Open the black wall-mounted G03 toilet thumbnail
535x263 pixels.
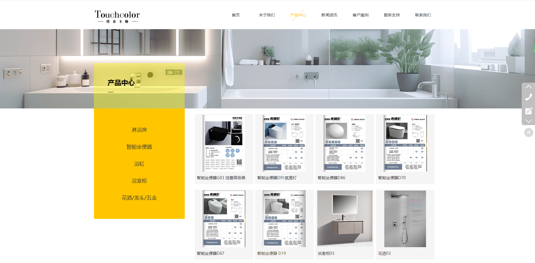click(224, 143)
